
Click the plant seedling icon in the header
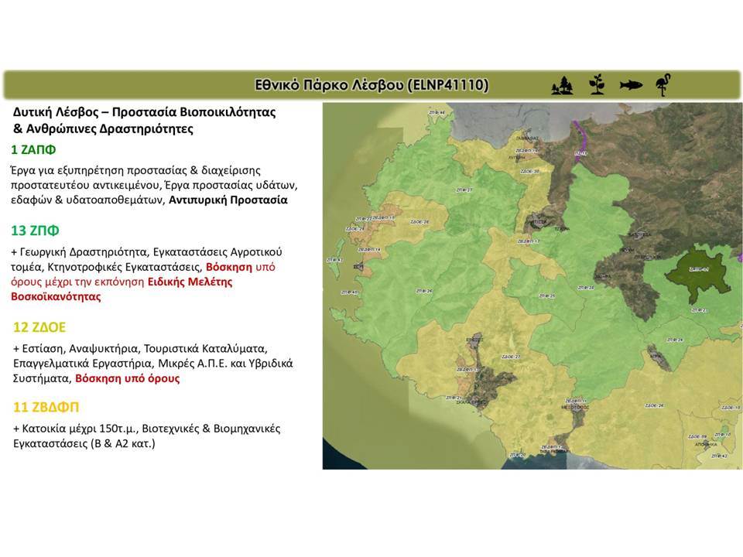(x=597, y=84)
